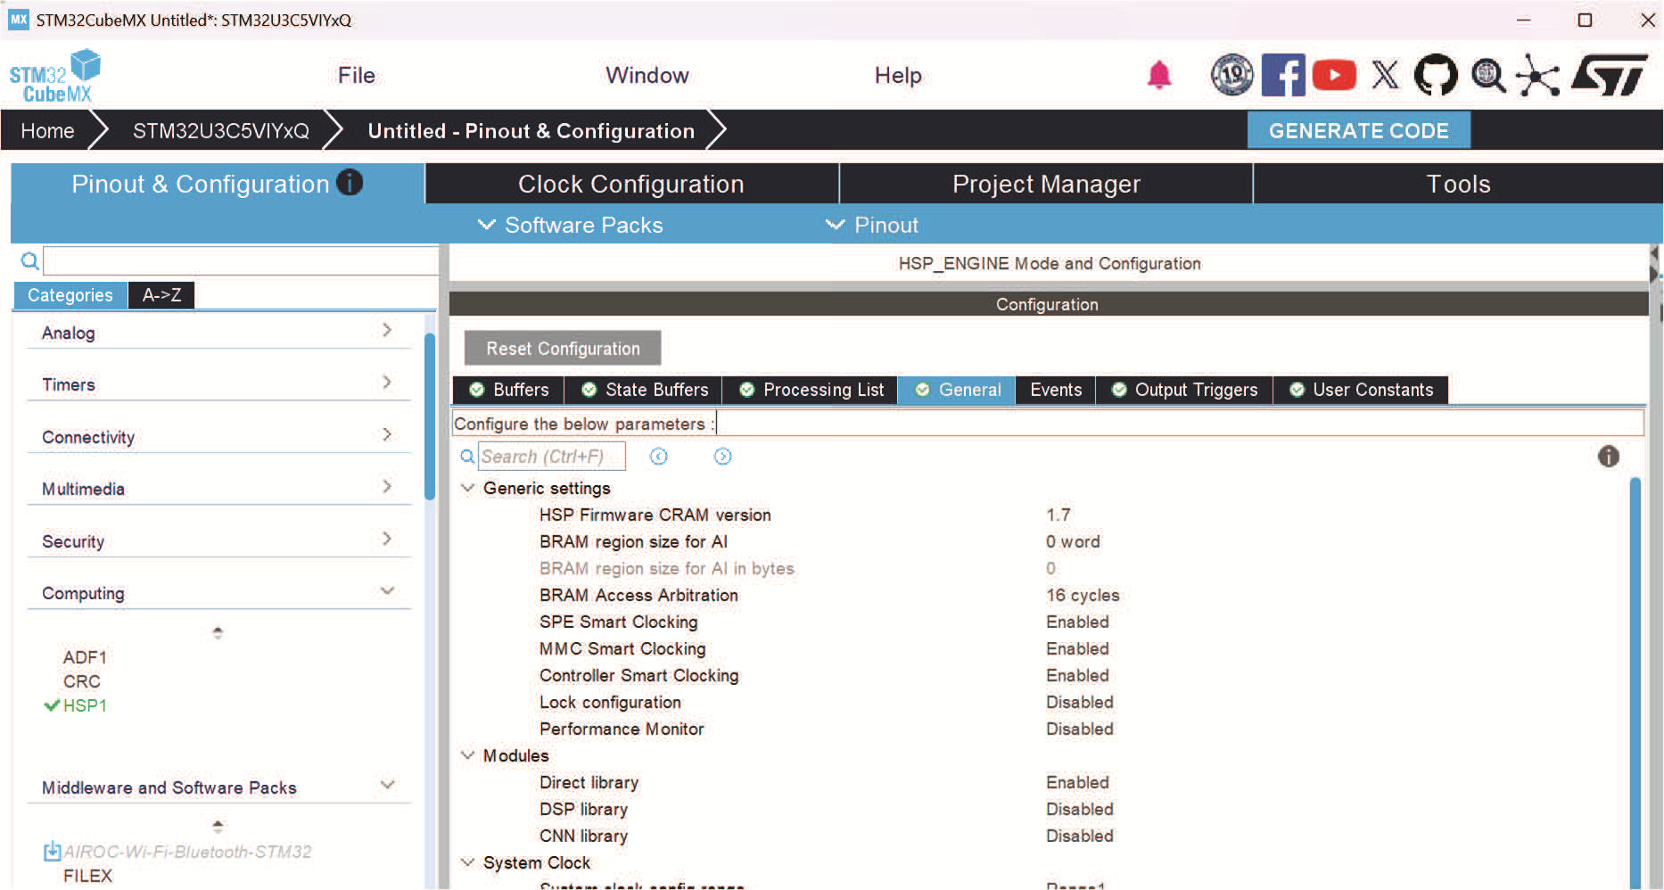Viewport: 1664px width, 890px height.
Task: Click the globe search community icon
Action: (1487, 76)
